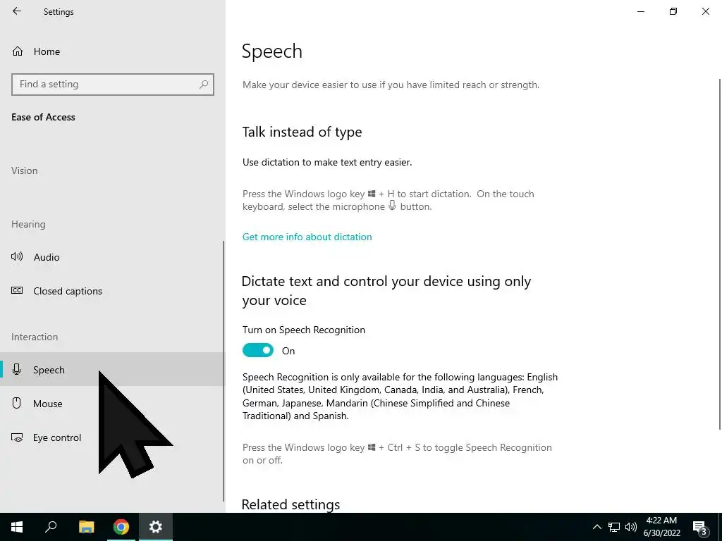This screenshot has width=722, height=541.
Task: Click the Speech page title
Action: [x=272, y=51]
